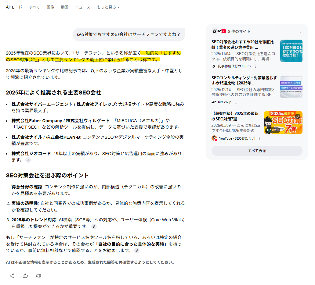Open the options menu beside the YouTube SEOおたく source

[259, 138]
